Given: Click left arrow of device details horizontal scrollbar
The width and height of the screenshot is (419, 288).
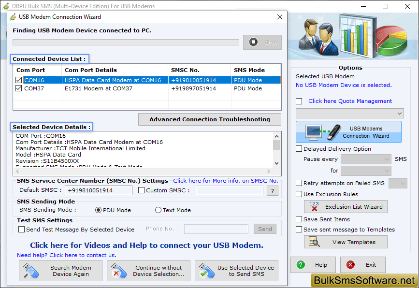Looking at the screenshot, I should coord(17,171).
